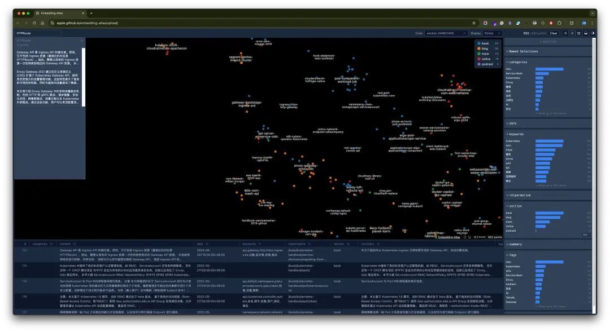Select Service Mesh bar in categories chart
Viewport: 610px width, 332px height.
[542, 73]
